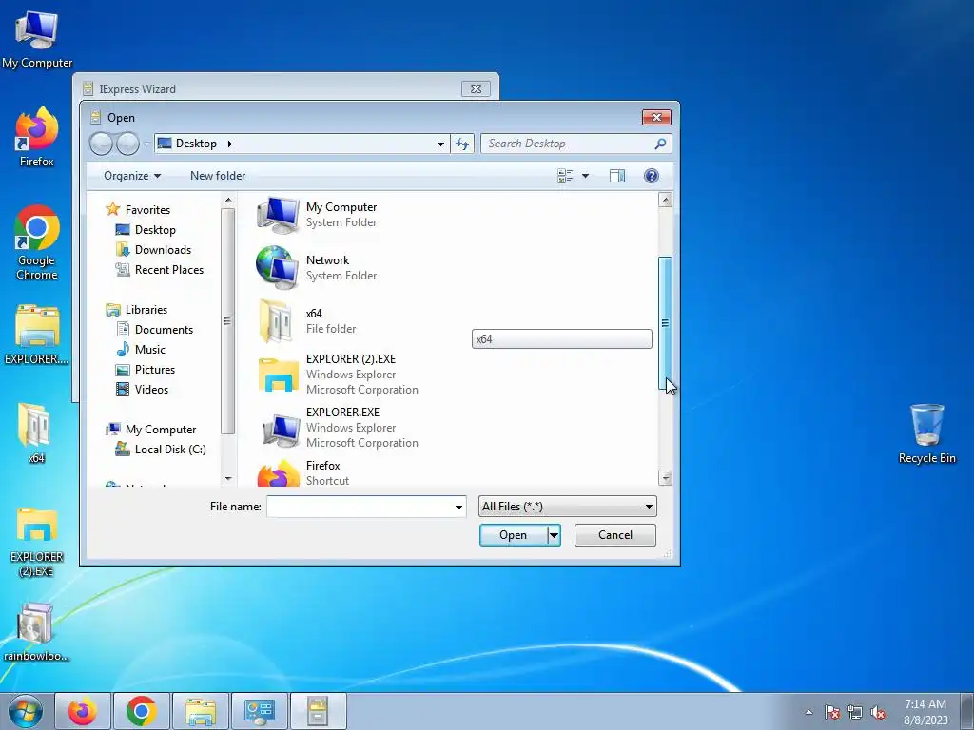This screenshot has height=730, width=974.
Task: Select Favorites in navigation pane
Action: tap(147, 210)
